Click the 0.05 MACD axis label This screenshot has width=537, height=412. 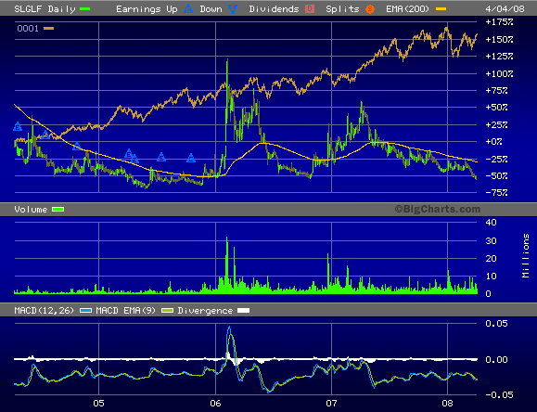(496, 324)
